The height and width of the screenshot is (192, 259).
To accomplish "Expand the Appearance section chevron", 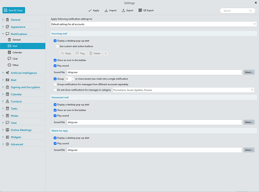I will pyautogui.click(x=3, y=27).
